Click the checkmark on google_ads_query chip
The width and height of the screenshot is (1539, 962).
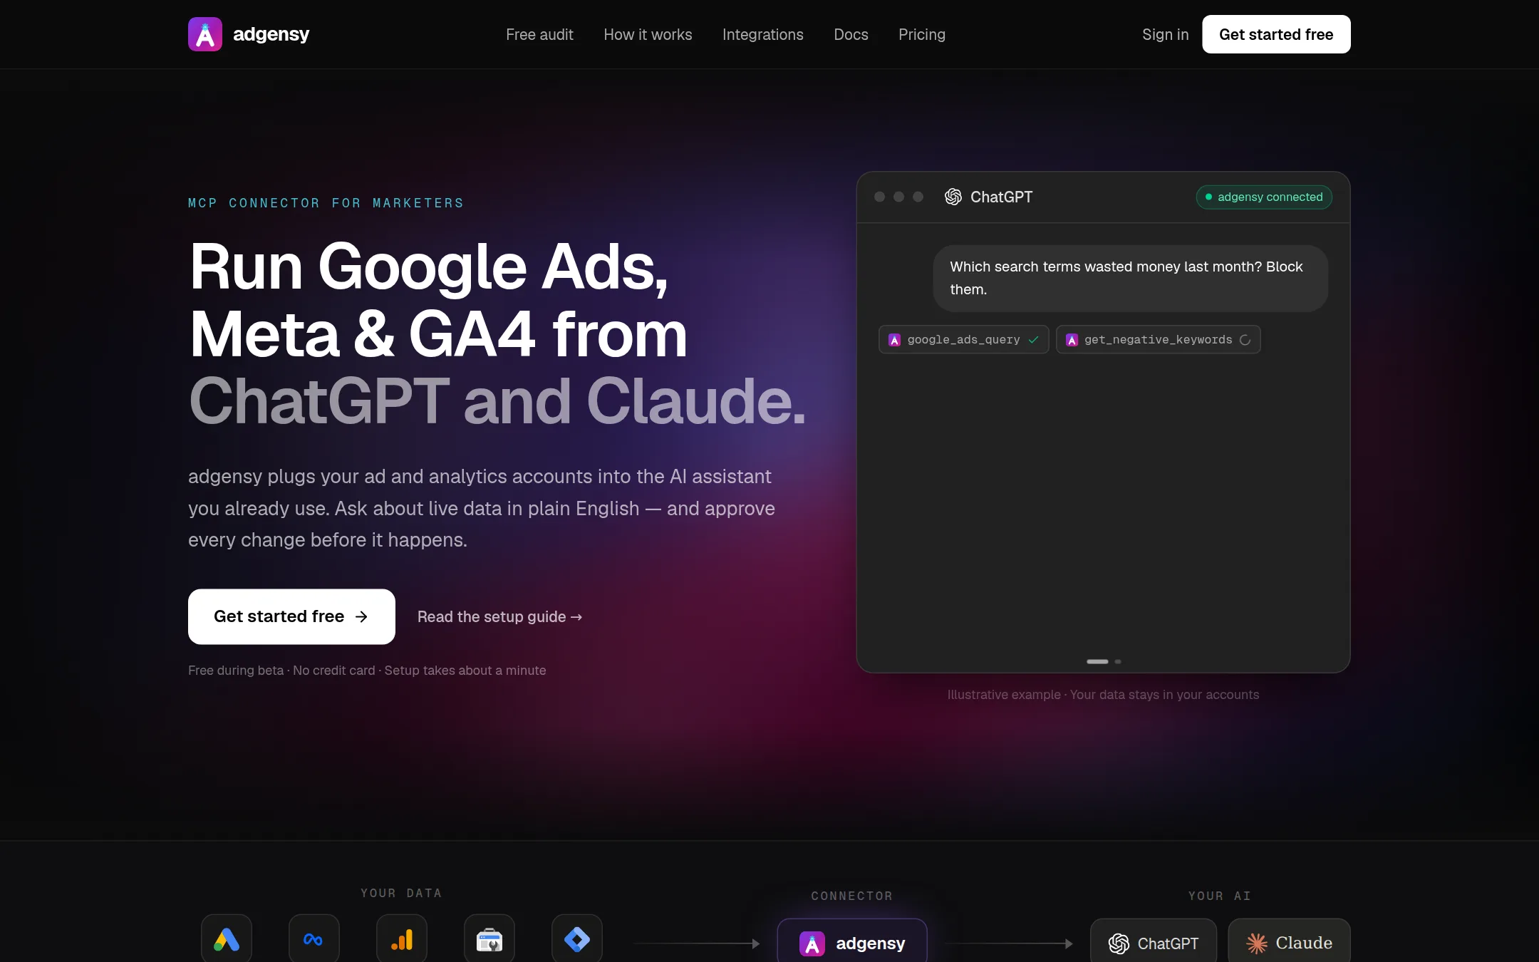(1033, 339)
